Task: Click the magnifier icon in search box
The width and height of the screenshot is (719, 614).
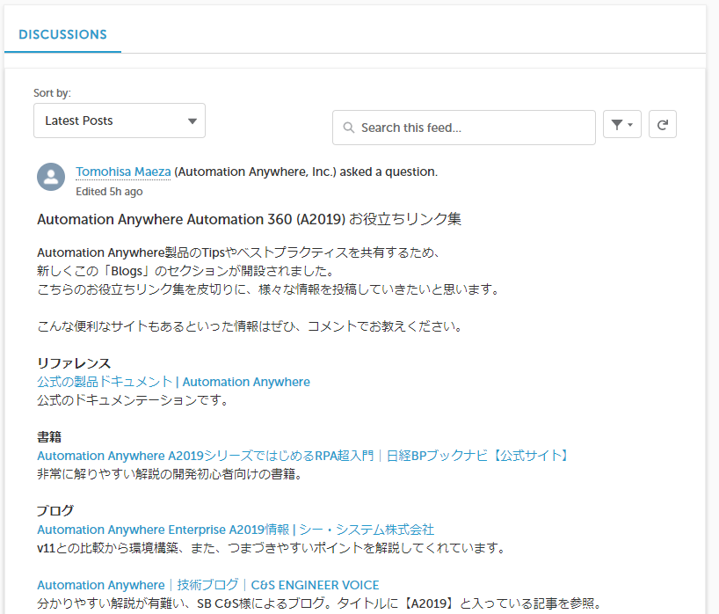Action: coord(348,128)
